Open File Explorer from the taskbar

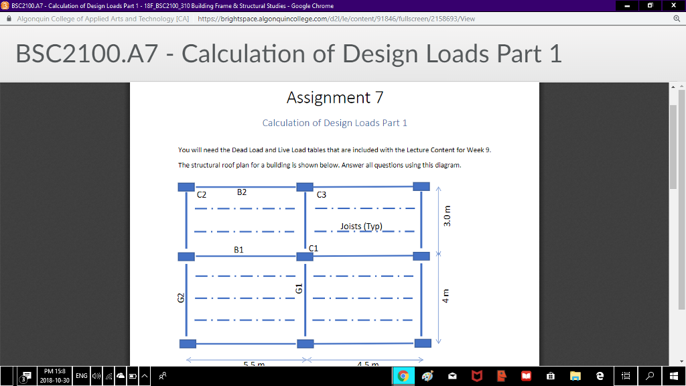tap(575, 376)
